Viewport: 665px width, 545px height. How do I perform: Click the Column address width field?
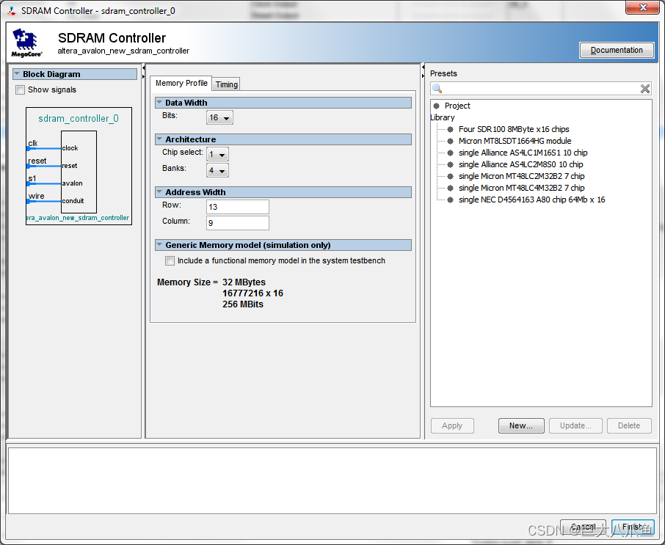[238, 223]
